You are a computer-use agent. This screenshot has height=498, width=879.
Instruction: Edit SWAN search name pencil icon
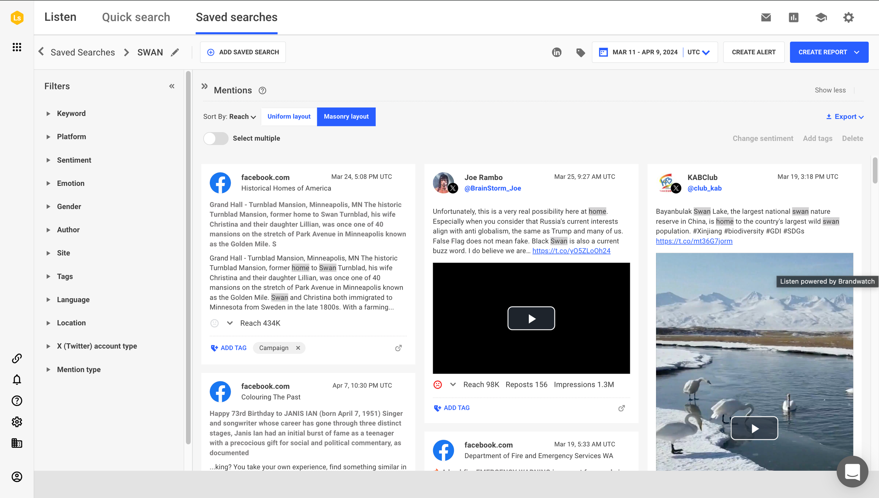(175, 52)
